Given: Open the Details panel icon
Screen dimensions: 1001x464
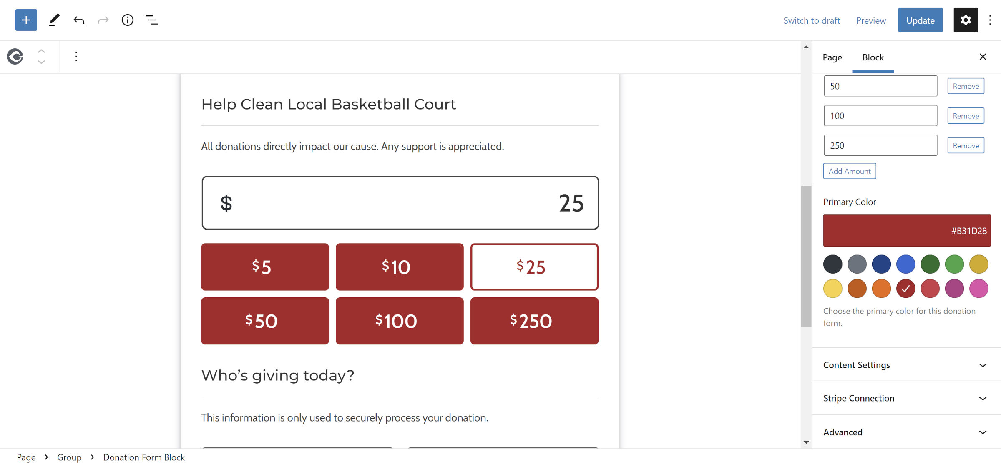Looking at the screenshot, I should 128,20.
